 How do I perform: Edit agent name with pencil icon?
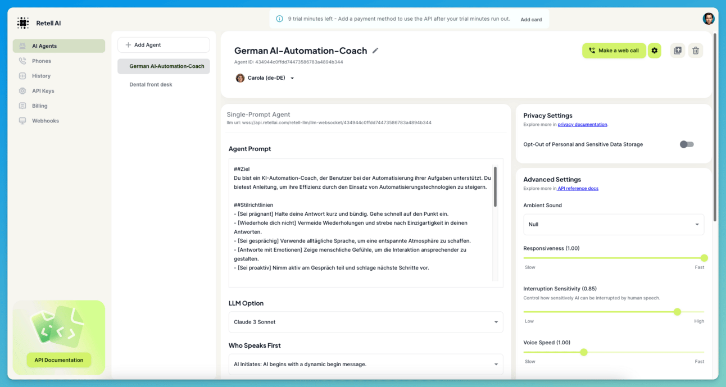tap(375, 51)
